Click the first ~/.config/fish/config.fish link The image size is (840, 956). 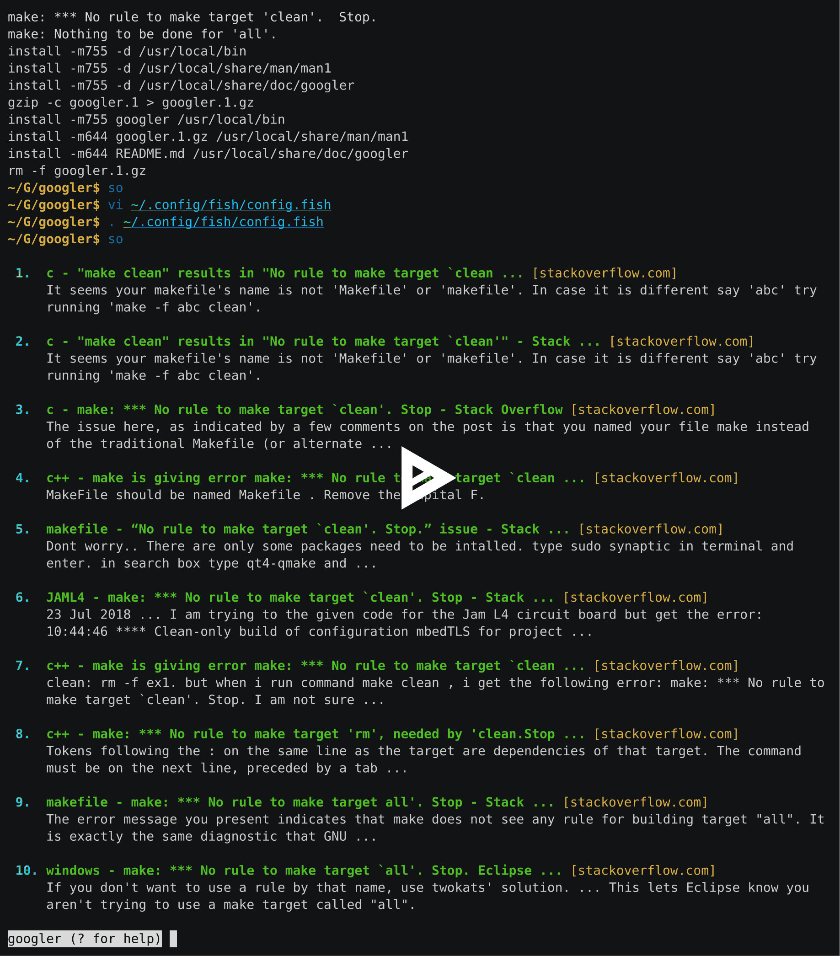coord(230,204)
